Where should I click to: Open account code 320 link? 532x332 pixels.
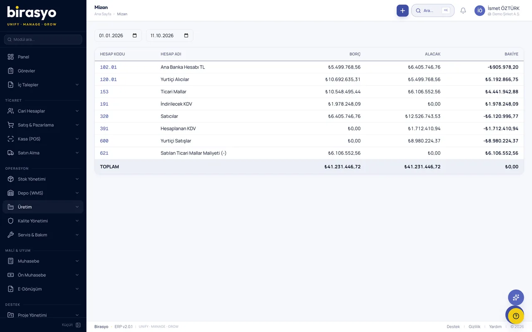(x=104, y=116)
